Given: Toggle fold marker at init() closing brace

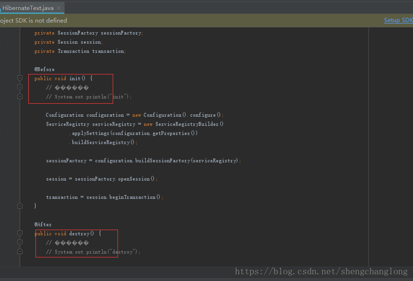Looking at the screenshot, I should (20, 206).
